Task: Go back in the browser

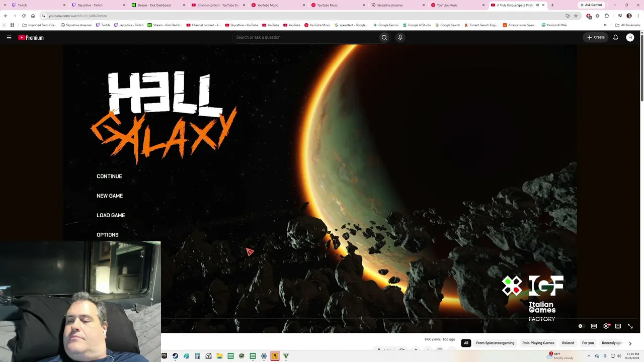Action: (6, 16)
